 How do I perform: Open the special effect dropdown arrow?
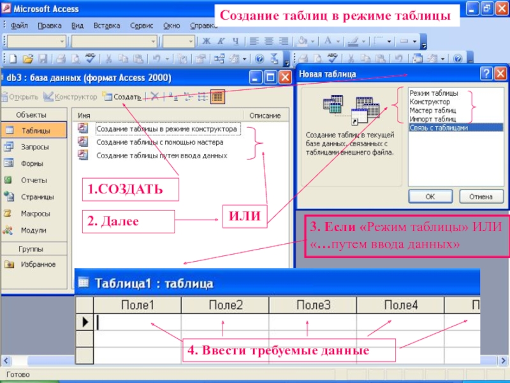click(414, 41)
